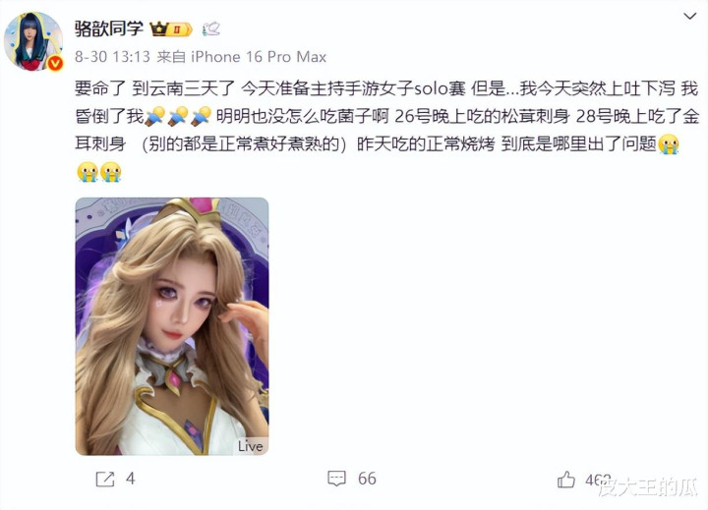The height and width of the screenshot is (510, 708).
Task: Click the repost count 4
Action: pyautogui.click(x=131, y=479)
